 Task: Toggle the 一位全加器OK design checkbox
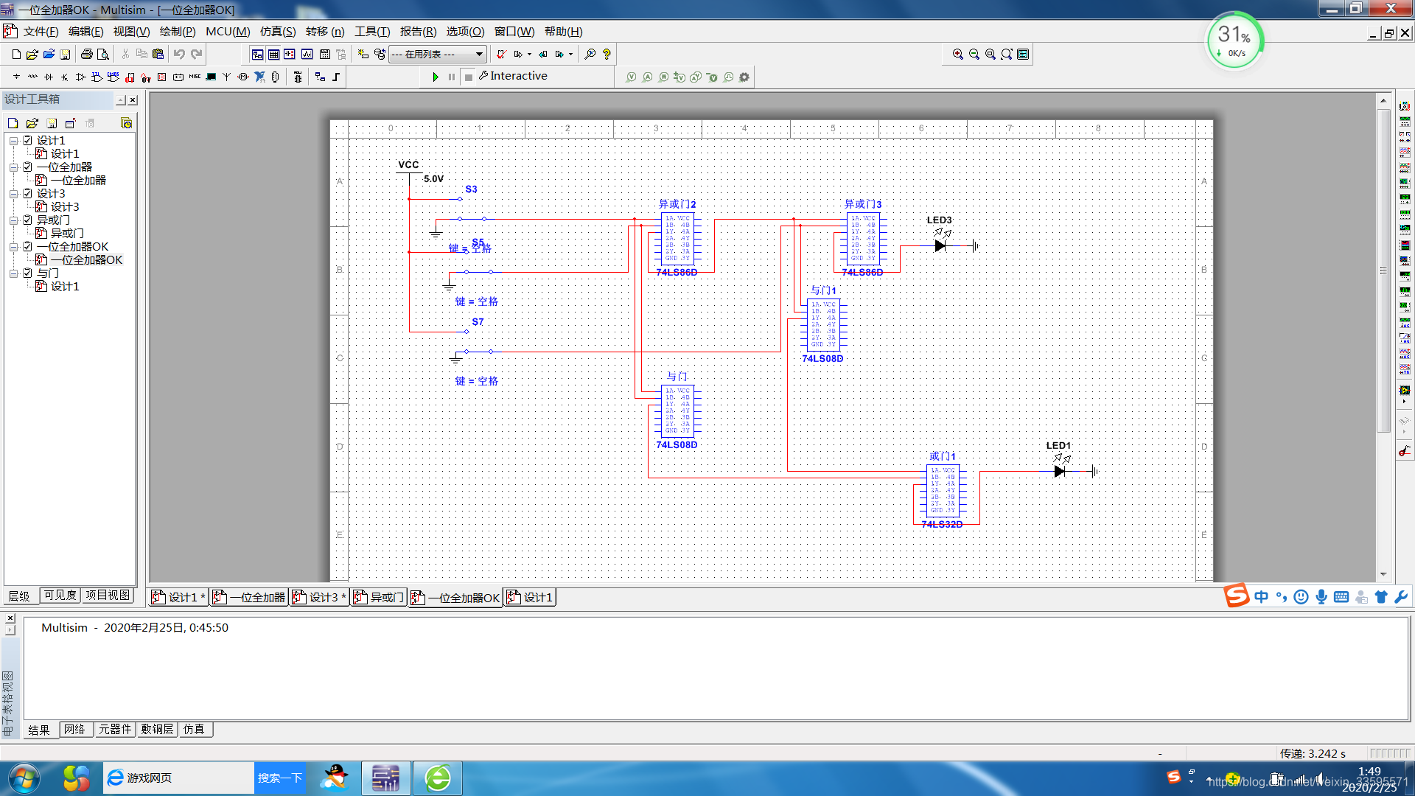(x=28, y=246)
